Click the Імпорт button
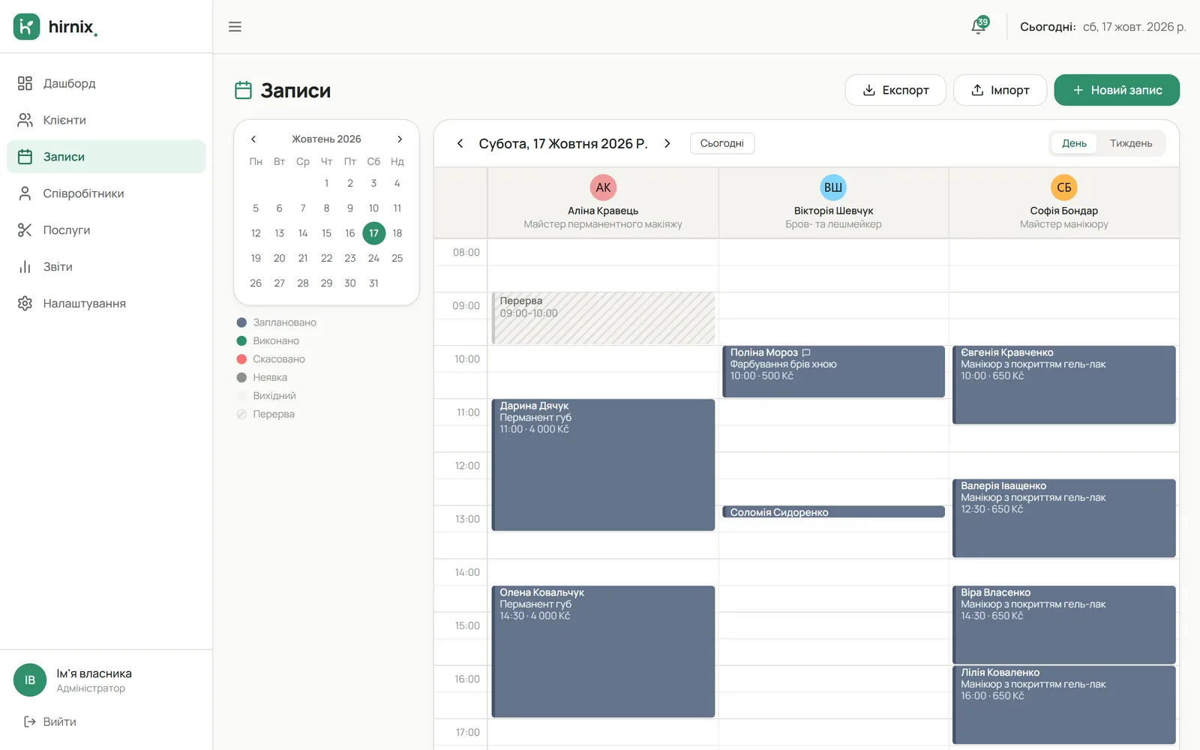 coord(1000,90)
